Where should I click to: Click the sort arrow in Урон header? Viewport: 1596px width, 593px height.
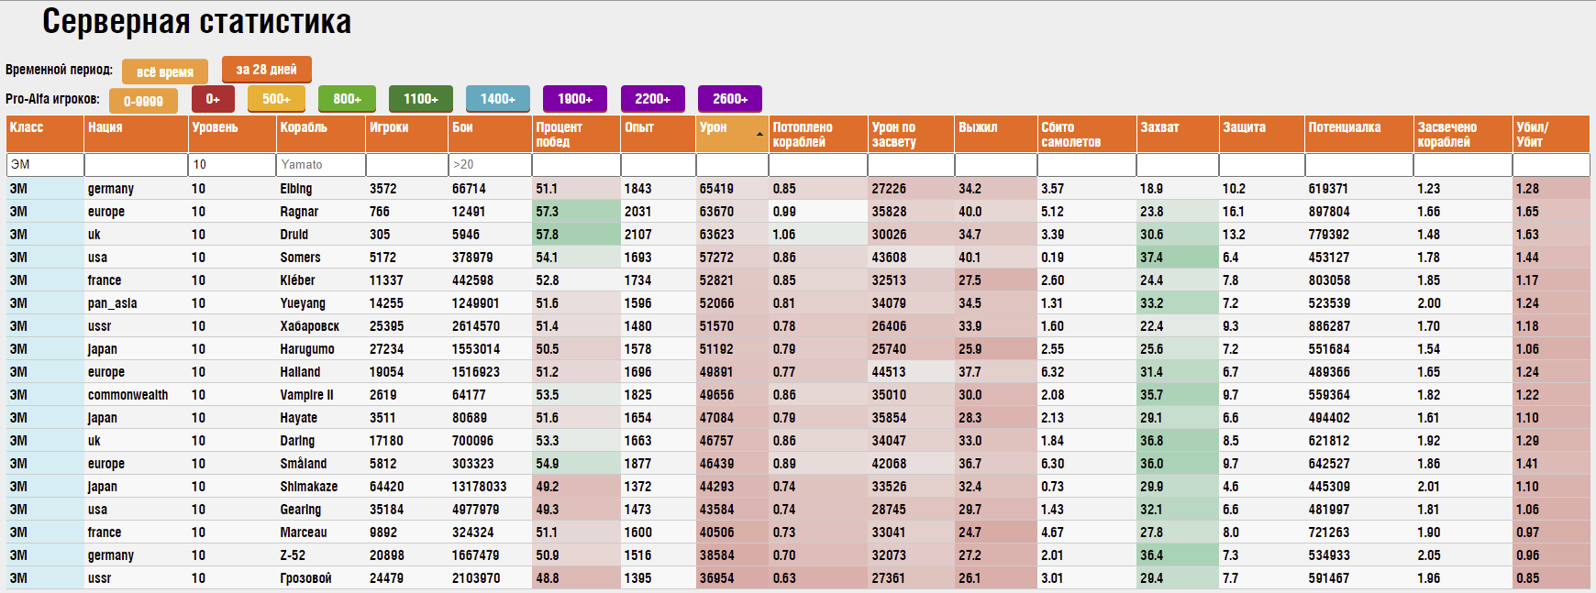click(x=759, y=135)
